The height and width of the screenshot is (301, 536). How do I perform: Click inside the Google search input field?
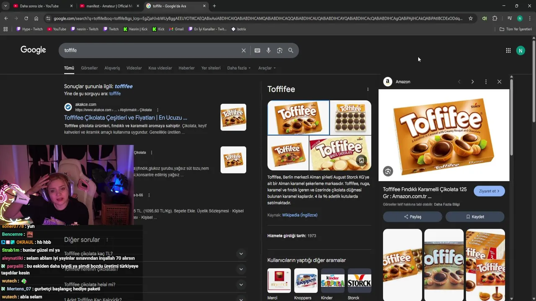tap(151, 51)
